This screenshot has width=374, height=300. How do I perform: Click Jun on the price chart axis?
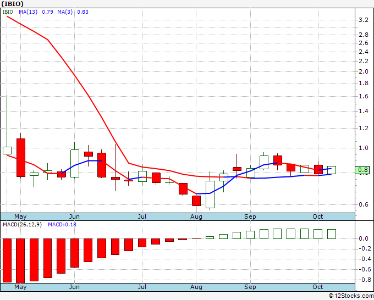[x=74, y=216]
